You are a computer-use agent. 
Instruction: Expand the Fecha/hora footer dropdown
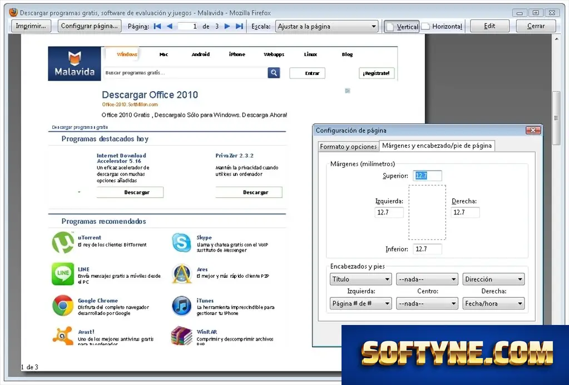[x=493, y=303]
